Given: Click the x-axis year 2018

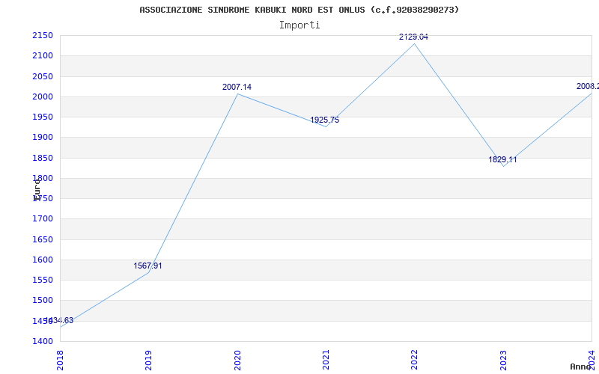Looking at the screenshot, I should [60, 361].
